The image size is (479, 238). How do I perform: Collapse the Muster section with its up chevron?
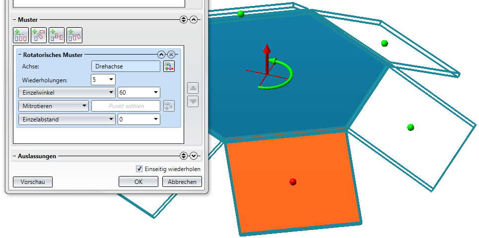click(x=194, y=20)
